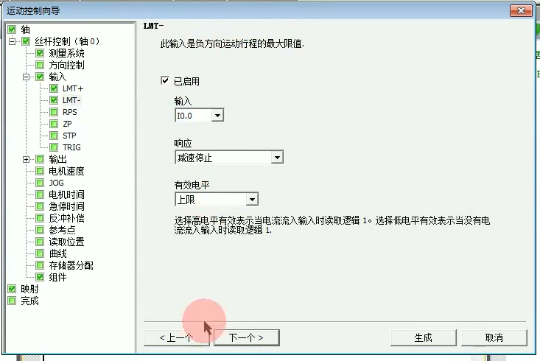Click the status icon next to TRIG
Image resolution: width=540 pixels, height=361 pixels.
tap(54, 147)
